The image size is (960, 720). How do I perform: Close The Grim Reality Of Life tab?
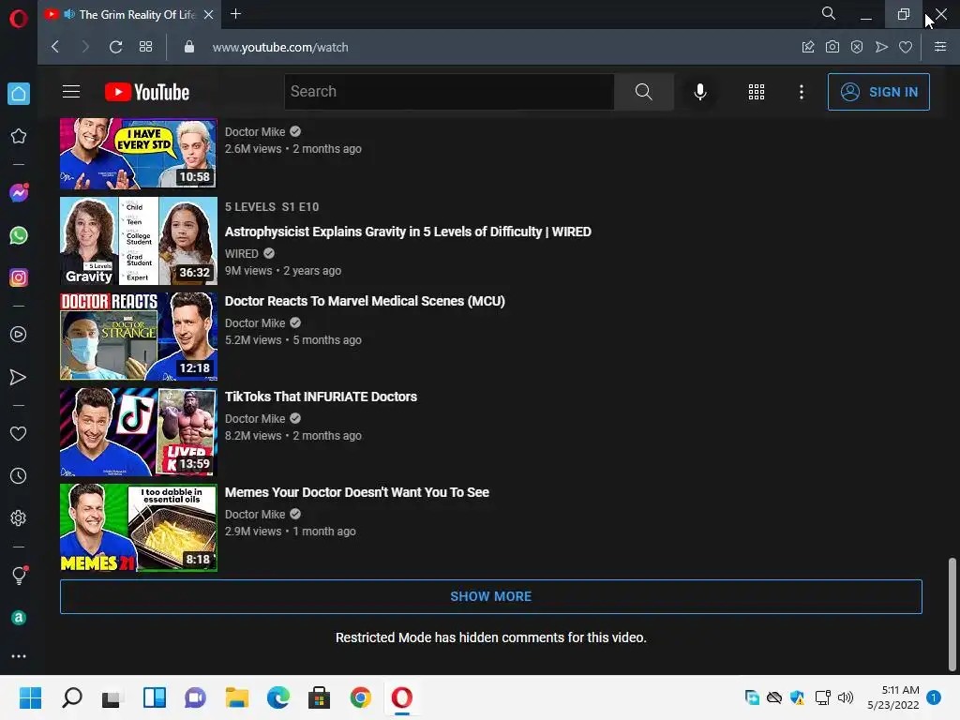[209, 14]
